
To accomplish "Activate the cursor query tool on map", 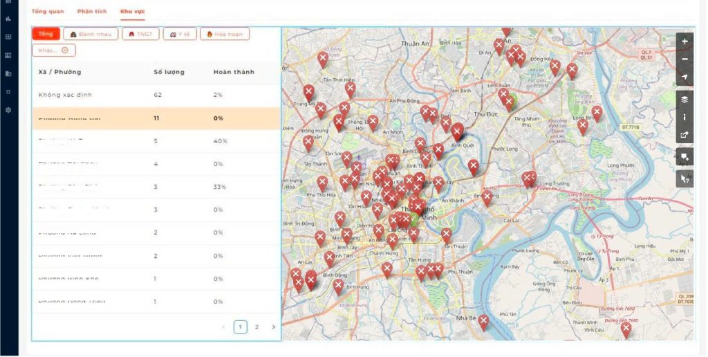I will click(x=684, y=178).
